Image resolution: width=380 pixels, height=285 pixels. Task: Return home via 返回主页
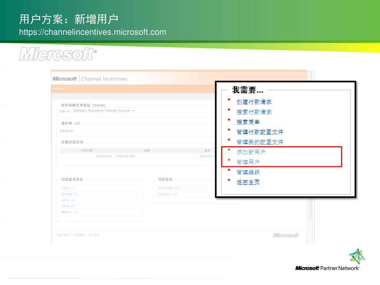(x=248, y=182)
